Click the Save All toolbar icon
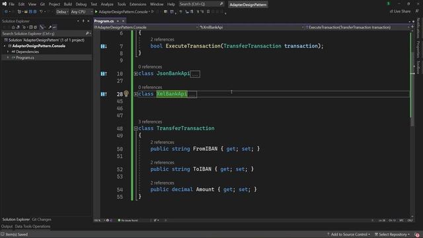 tap(34, 12)
